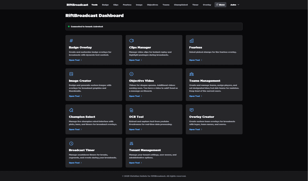Viewport: 308px width, 181px height.
Task: Go to the Timer navigation item
Action: point(195,5)
